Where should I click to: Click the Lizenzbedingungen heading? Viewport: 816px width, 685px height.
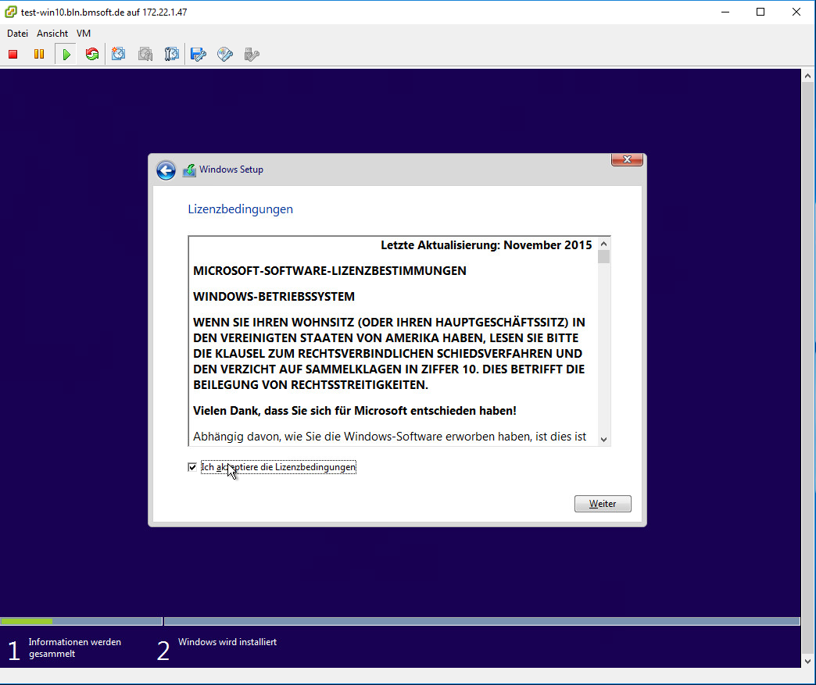[x=241, y=209]
